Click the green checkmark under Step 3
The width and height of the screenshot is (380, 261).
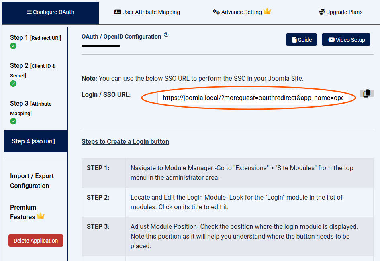pos(13,121)
